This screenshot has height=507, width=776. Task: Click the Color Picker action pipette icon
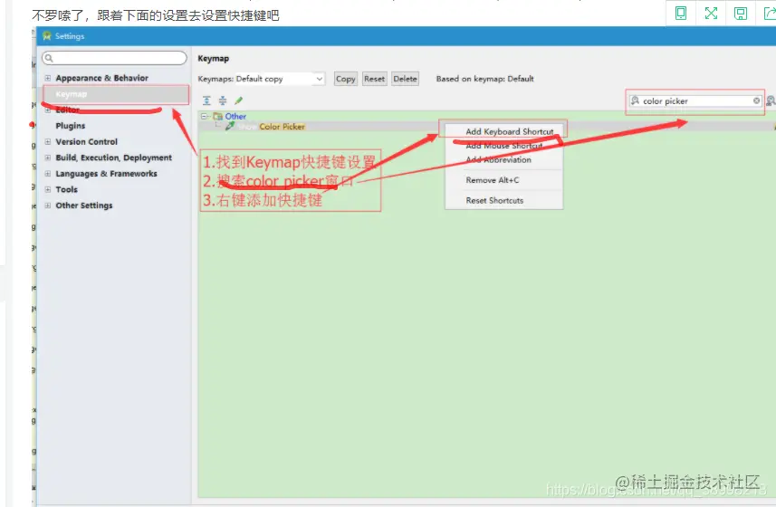(230, 127)
